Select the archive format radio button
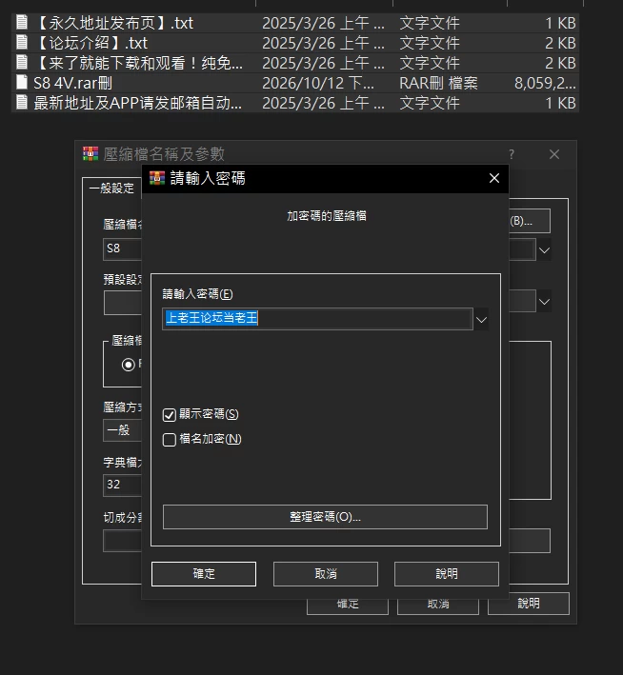 (x=128, y=365)
